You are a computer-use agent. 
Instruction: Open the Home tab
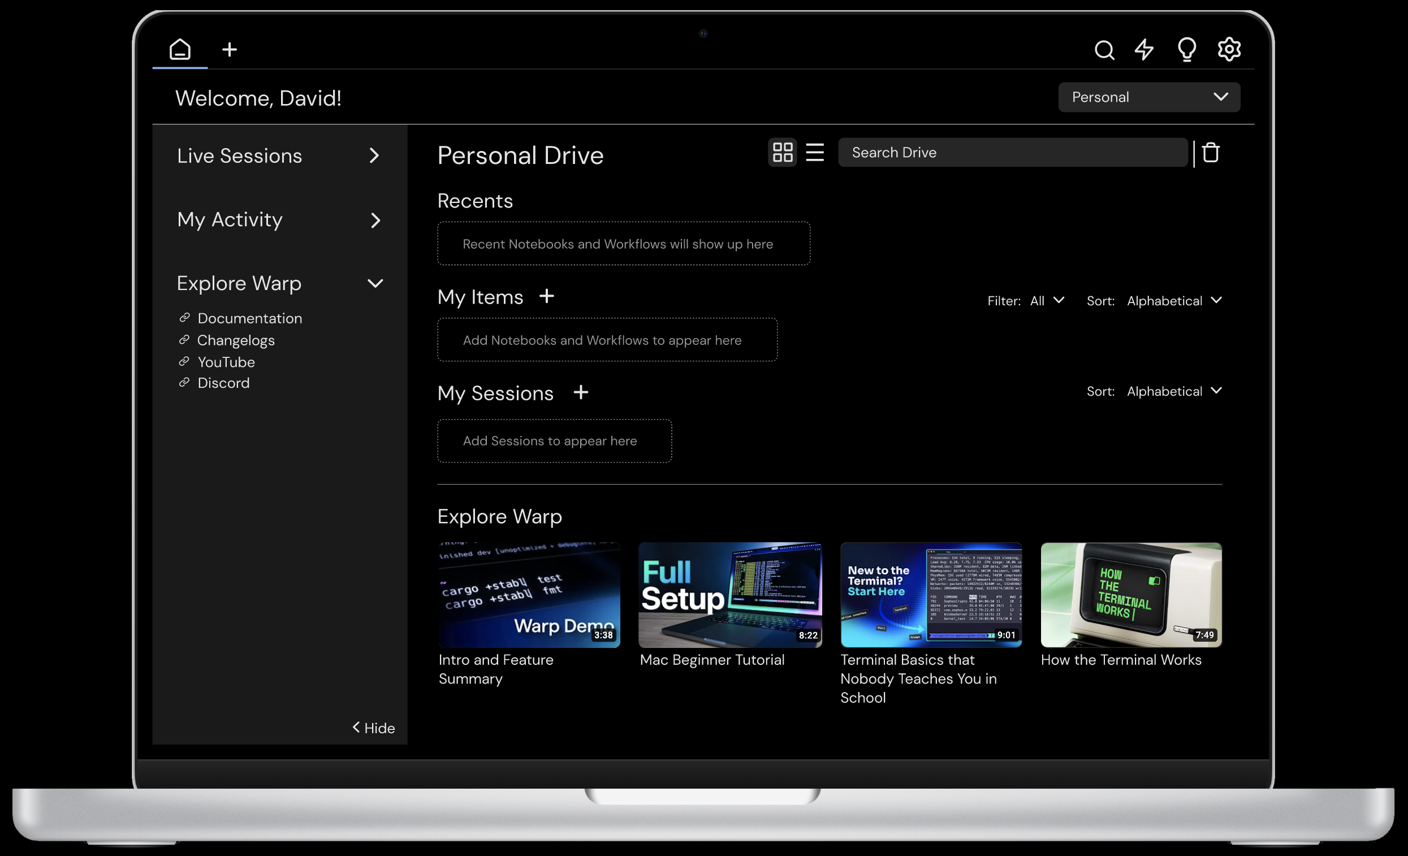click(x=180, y=49)
